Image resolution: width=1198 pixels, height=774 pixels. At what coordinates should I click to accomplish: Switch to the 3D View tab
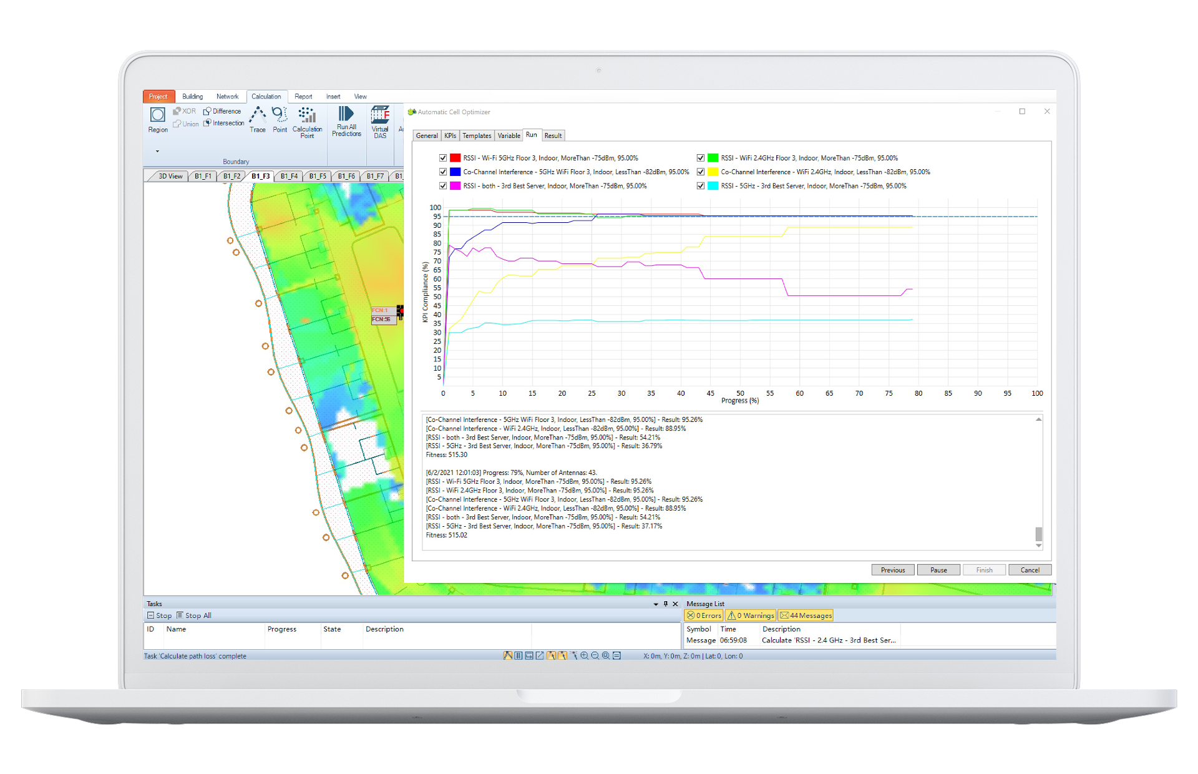[170, 176]
